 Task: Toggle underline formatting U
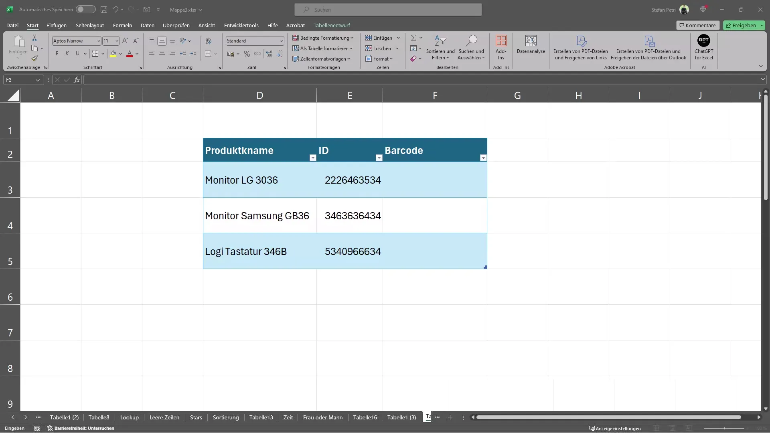tap(77, 54)
